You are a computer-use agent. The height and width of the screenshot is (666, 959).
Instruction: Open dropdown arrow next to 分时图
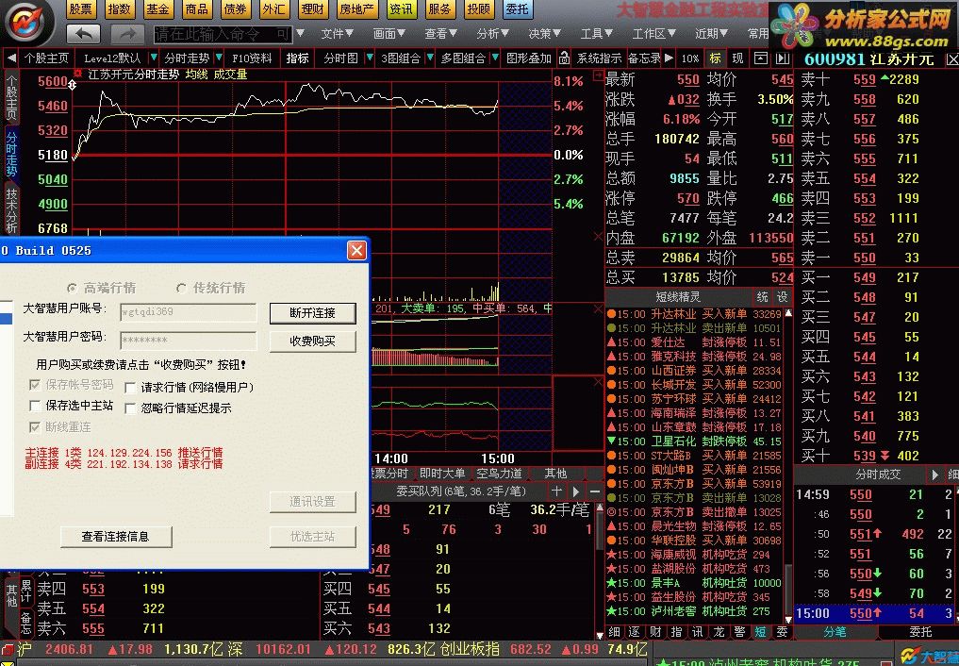tap(370, 58)
